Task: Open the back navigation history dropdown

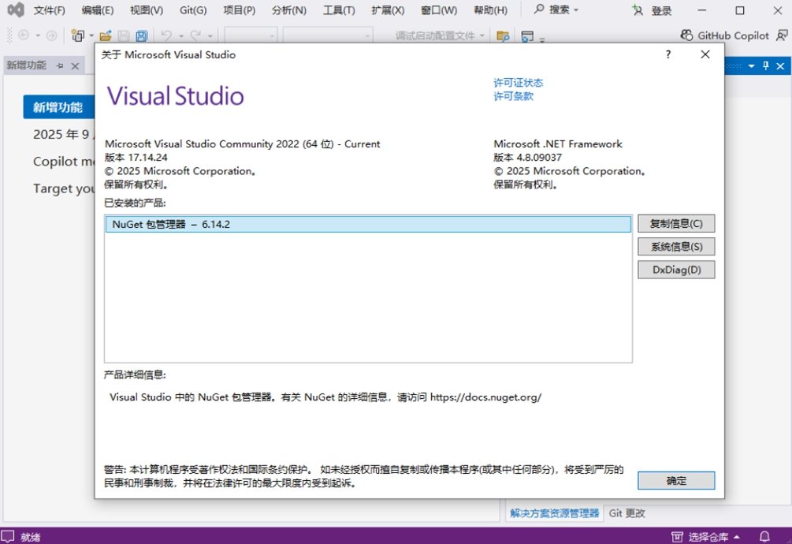Action: tap(38, 35)
